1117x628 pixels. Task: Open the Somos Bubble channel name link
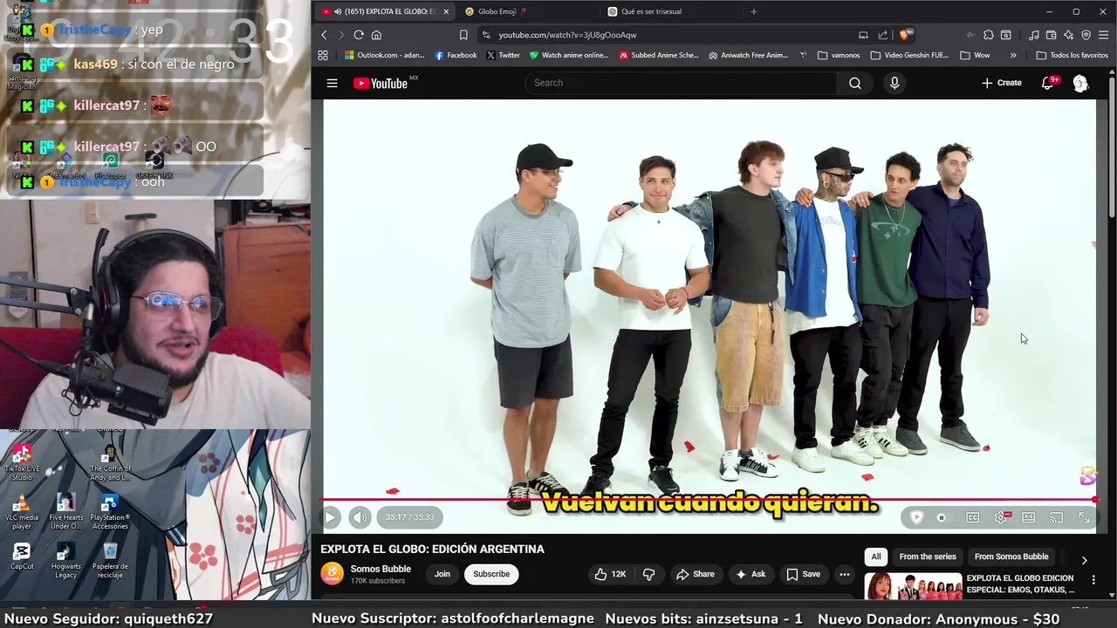(380, 569)
